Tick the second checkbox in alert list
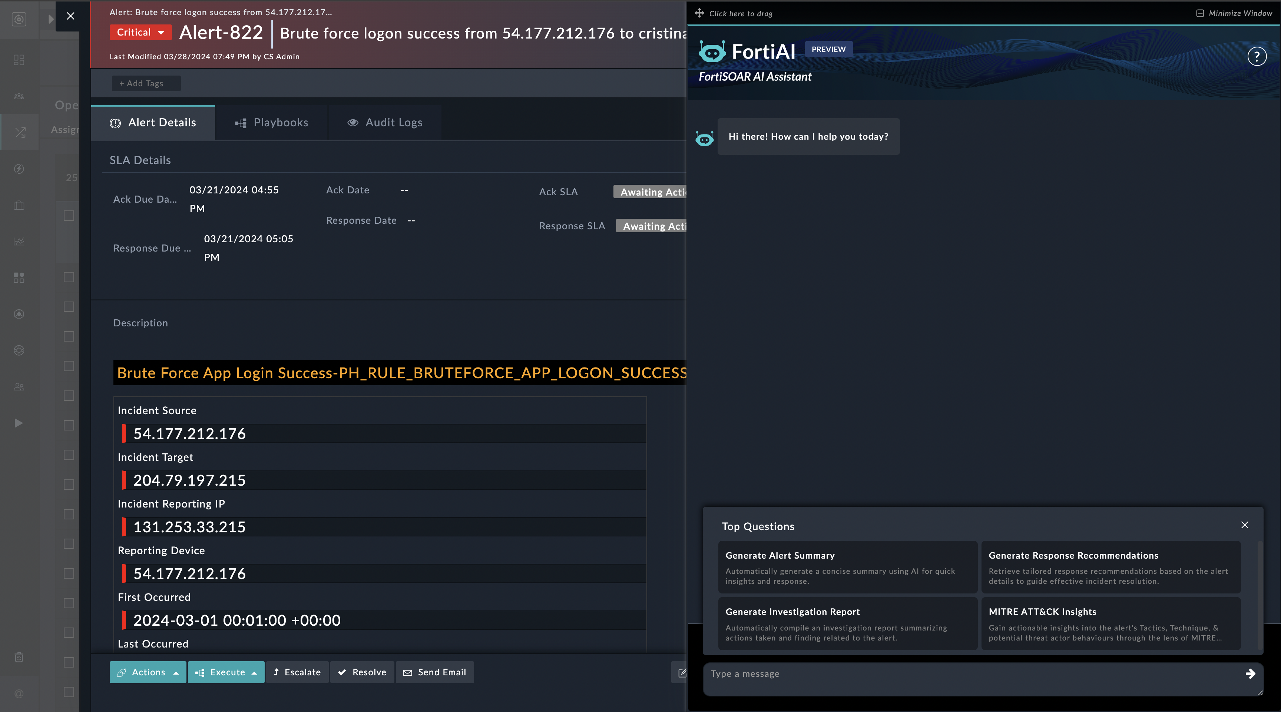1281x712 pixels. tap(69, 277)
